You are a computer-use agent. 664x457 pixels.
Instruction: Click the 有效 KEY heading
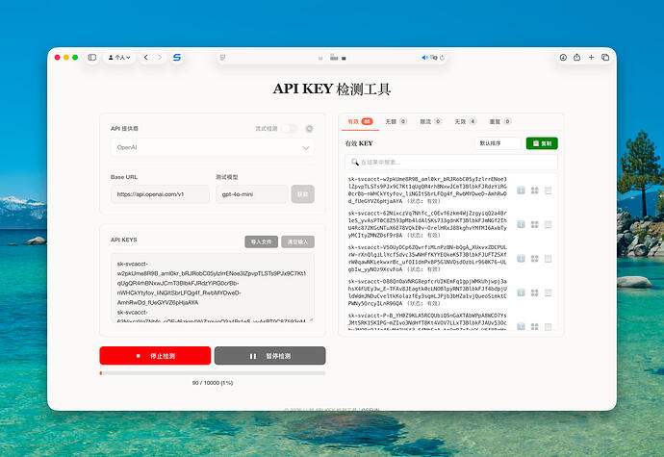tap(359, 143)
